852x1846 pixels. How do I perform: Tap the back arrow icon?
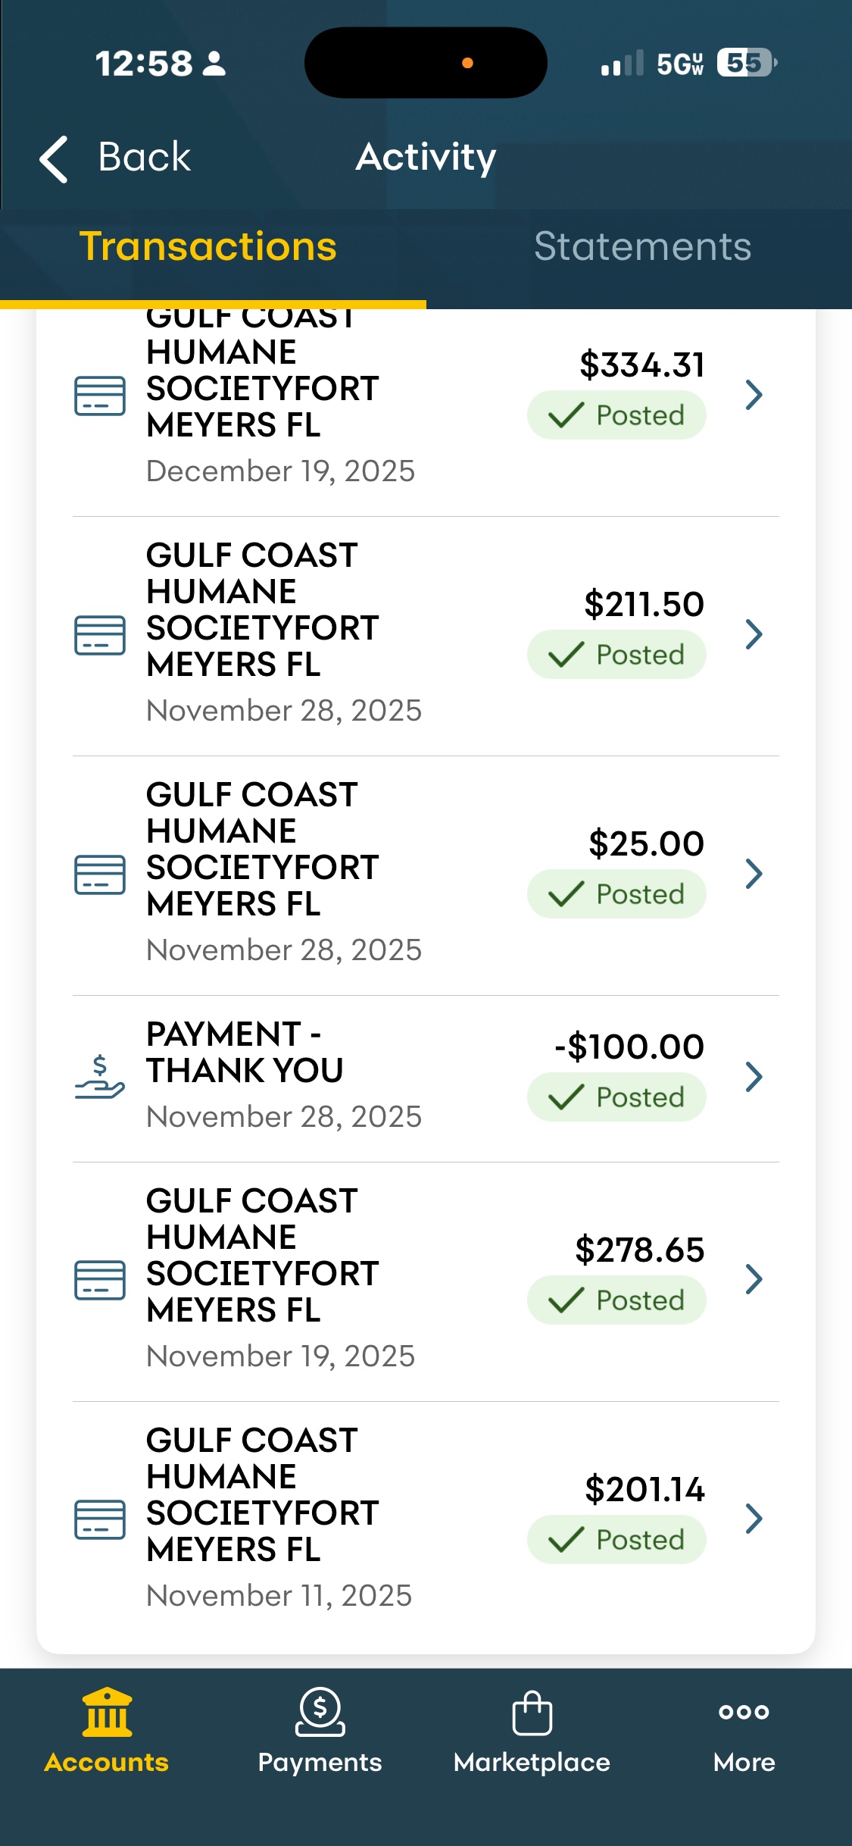tap(54, 159)
